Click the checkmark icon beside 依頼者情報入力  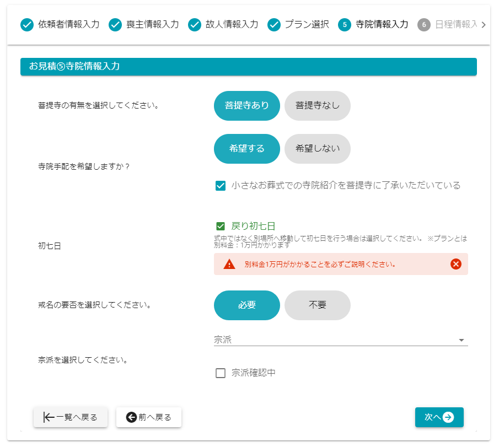pos(27,25)
